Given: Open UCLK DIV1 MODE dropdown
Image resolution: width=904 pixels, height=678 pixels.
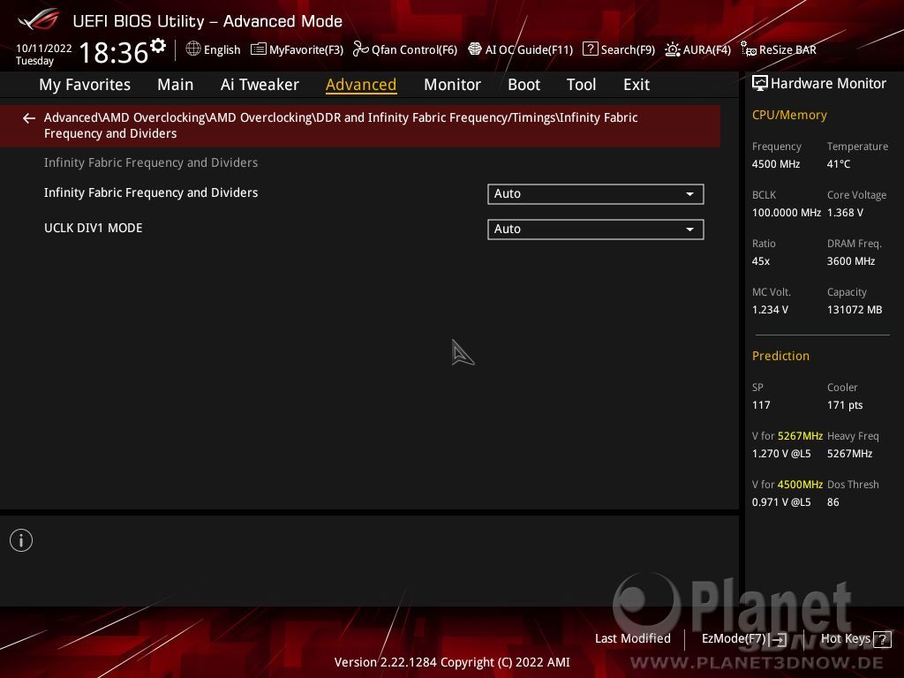Looking at the screenshot, I should pyautogui.click(x=596, y=229).
